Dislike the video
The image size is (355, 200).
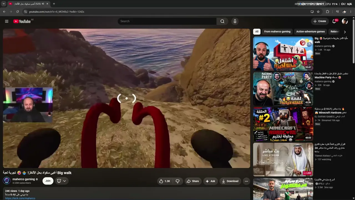(x=177, y=181)
